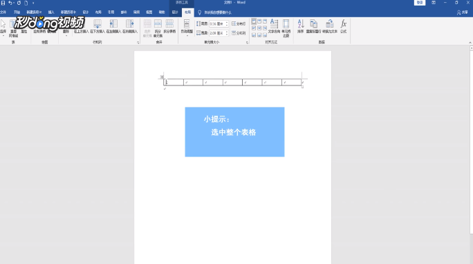Insert a 公式 (Formula)
This screenshot has width=473, height=264.
point(343,26)
